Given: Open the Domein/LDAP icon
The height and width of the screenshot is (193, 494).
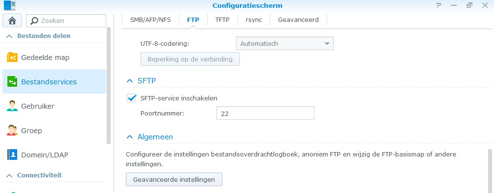Looking at the screenshot, I should click(12, 154).
